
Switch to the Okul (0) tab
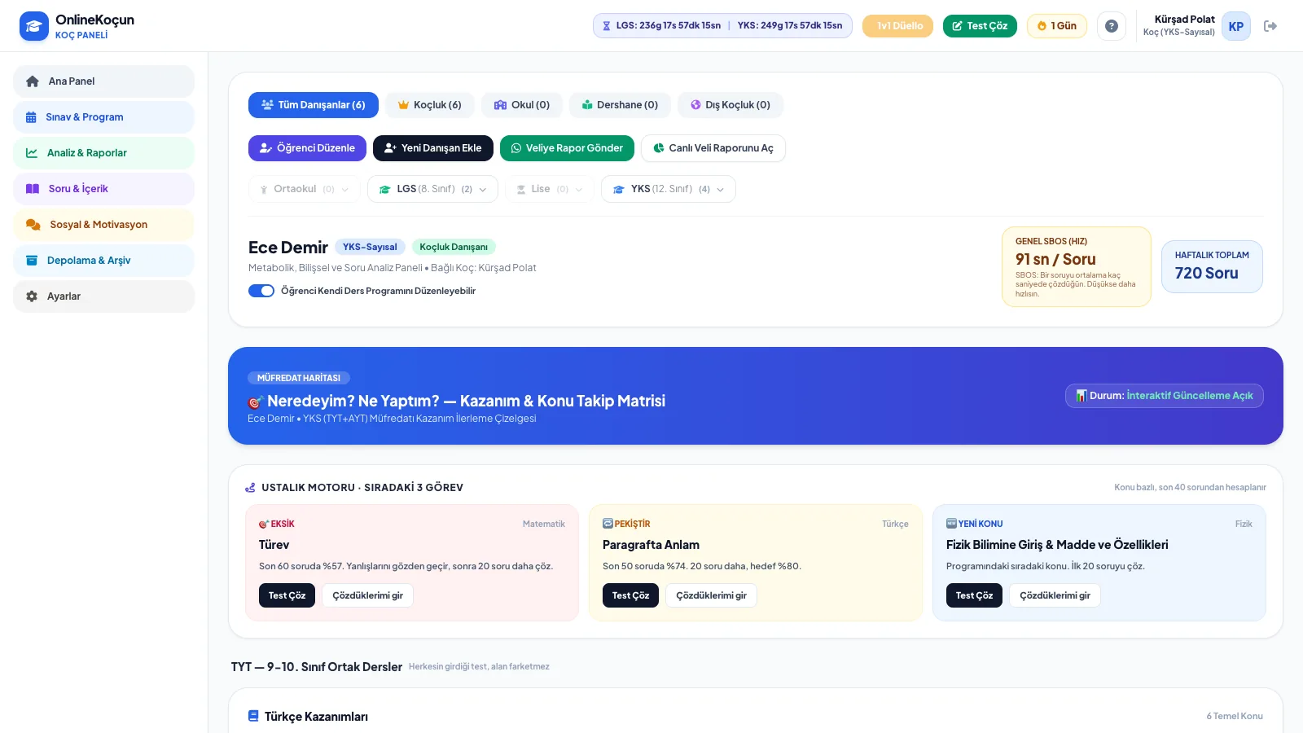[522, 105]
